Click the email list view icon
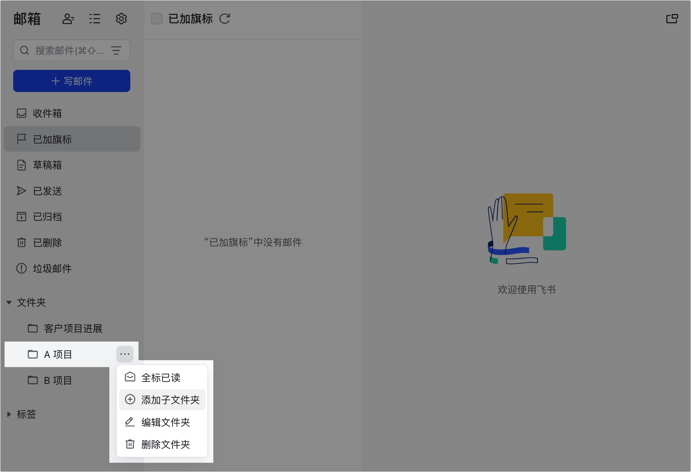This screenshot has height=472, width=691. click(95, 19)
